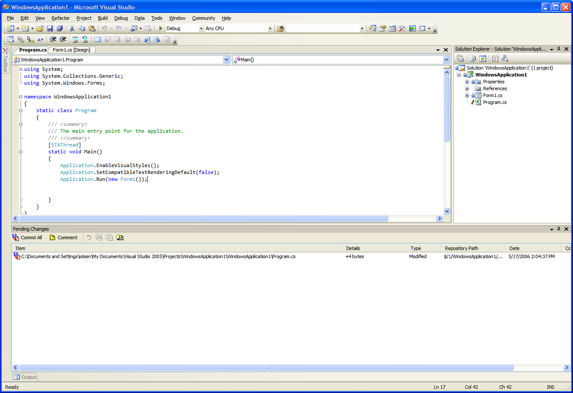Image resolution: width=573 pixels, height=393 pixels.
Task: Open the Community menu
Action: (x=204, y=18)
